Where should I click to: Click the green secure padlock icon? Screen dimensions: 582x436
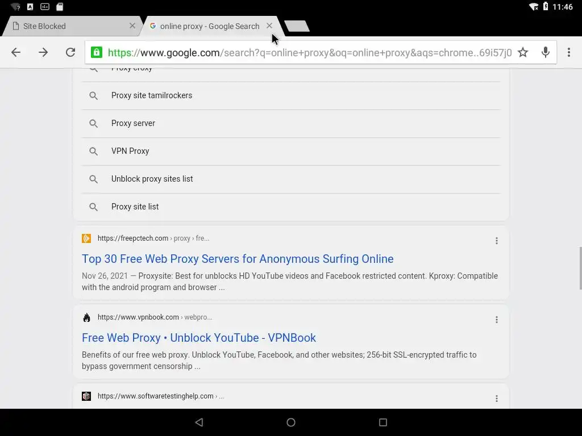click(97, 52)
